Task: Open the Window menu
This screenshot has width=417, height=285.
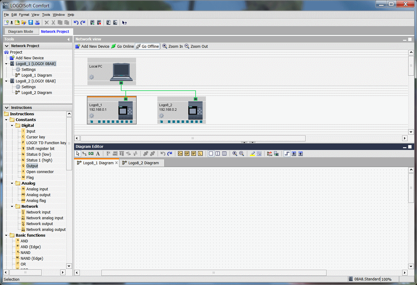Action: [59, 15]
